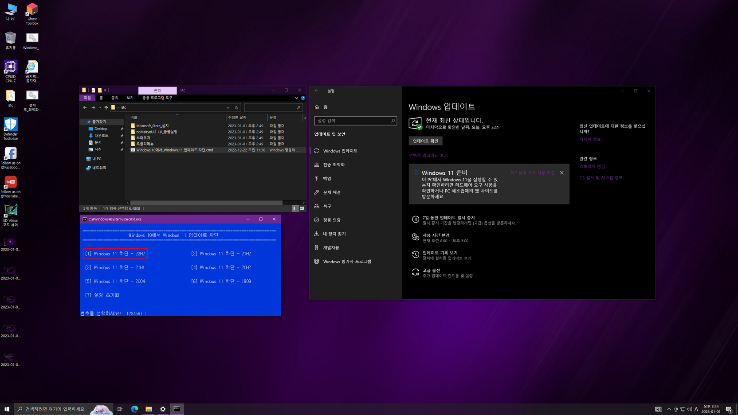Open CPUID CPU-Z desktop shortcut
738x415 pixels.
11,71
